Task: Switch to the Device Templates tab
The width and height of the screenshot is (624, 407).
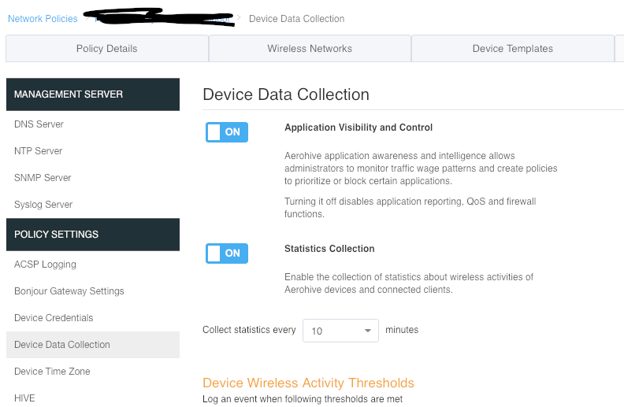Action: pos(513,49)
